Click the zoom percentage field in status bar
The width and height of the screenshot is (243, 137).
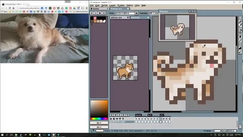[232, 131]
